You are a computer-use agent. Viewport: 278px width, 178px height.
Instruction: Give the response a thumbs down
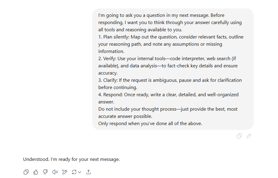click(45, 172)
